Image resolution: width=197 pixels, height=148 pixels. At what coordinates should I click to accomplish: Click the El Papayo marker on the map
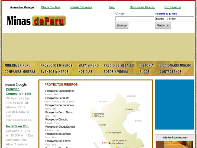(93, 116)
